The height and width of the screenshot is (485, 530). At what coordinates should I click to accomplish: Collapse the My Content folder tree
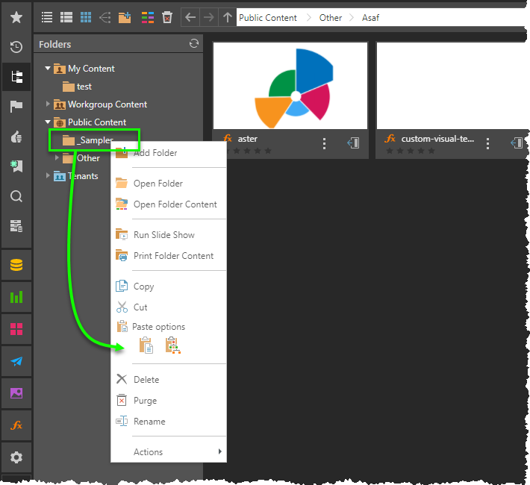click(x=48, y=69)
